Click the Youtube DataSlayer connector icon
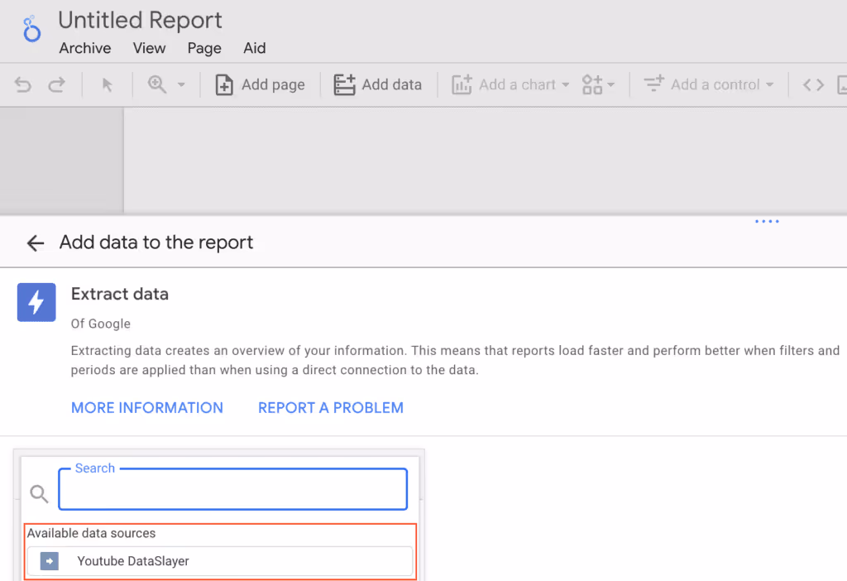 [x=48, y=560]
